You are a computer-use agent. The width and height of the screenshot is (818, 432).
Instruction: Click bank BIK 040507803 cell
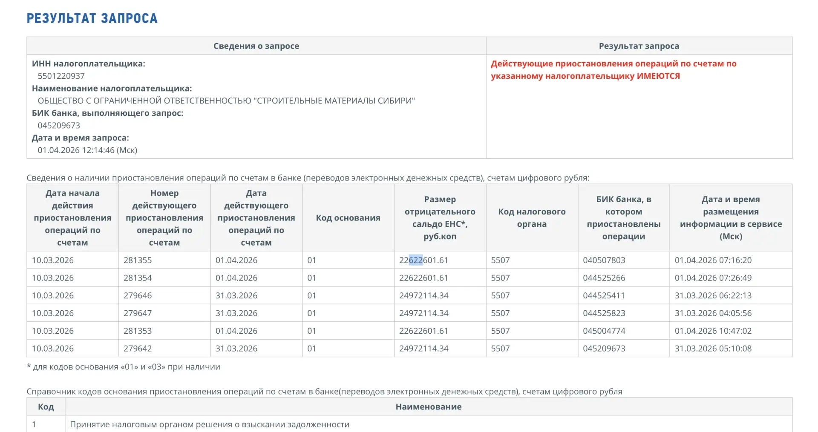click(x=604, y=260)
